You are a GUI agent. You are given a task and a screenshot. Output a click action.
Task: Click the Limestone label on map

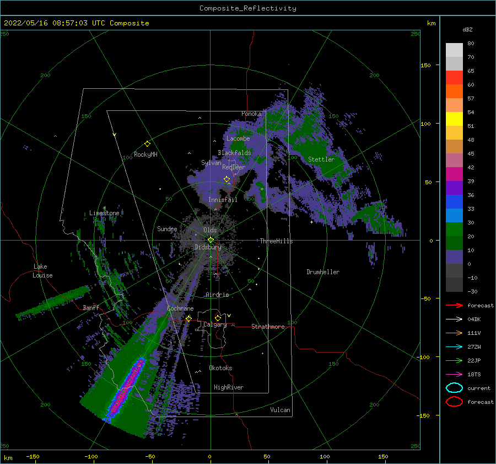tap(104, 213)
